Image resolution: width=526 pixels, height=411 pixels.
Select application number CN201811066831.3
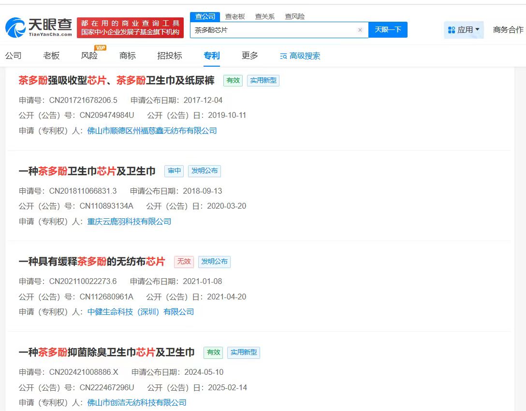click(83, 191)
